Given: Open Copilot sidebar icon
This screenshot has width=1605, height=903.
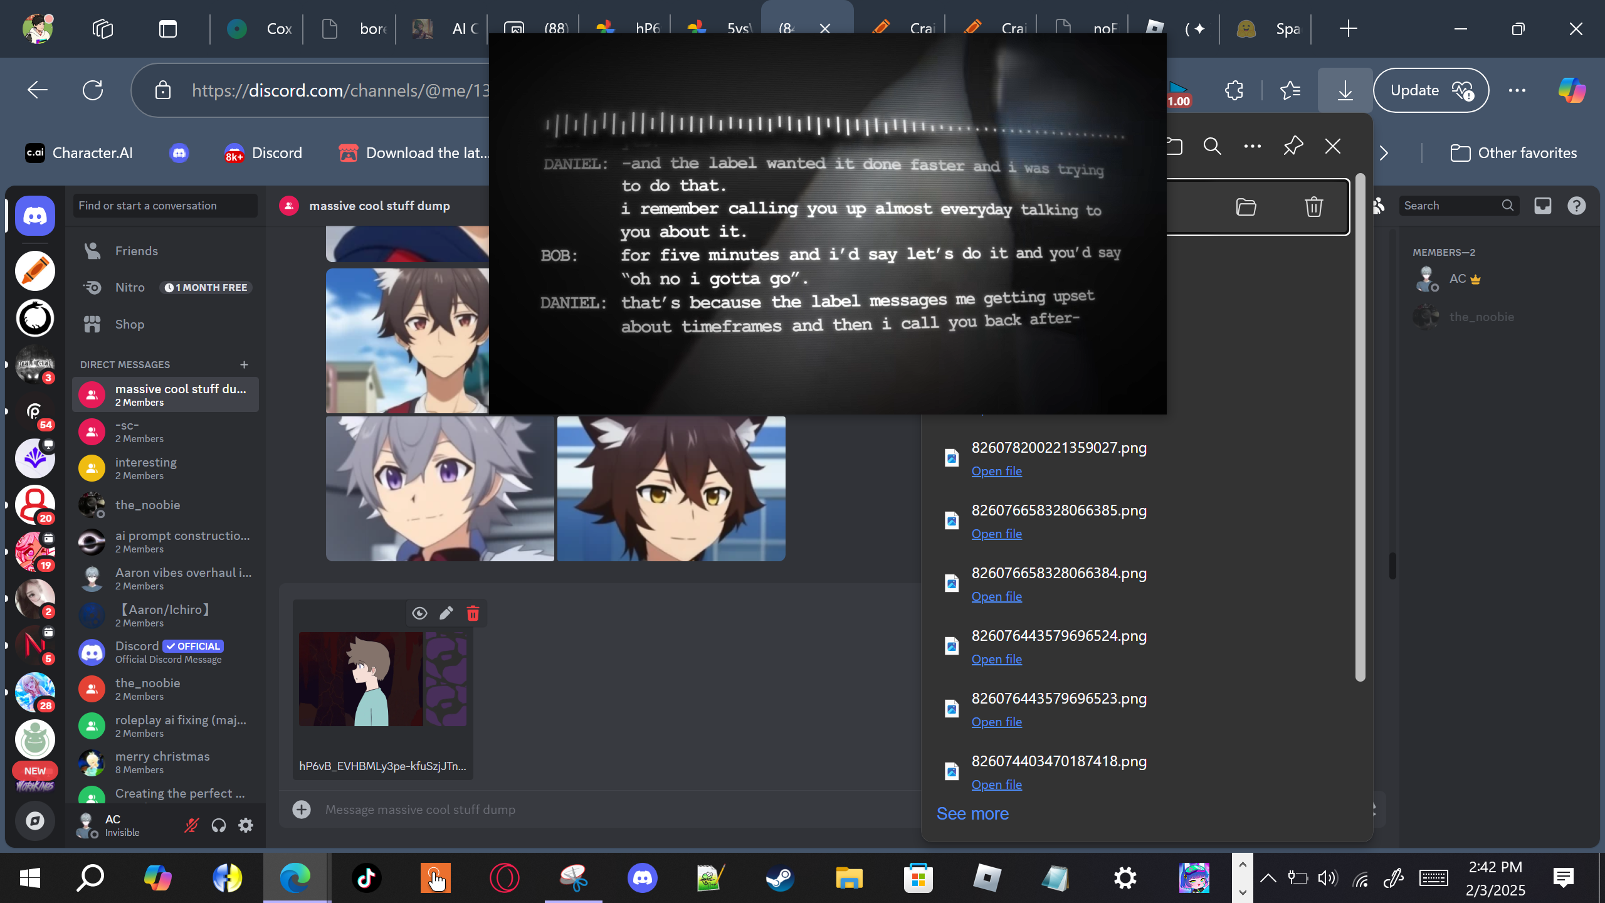Looking at the screenshot, I should point(1572,90).
